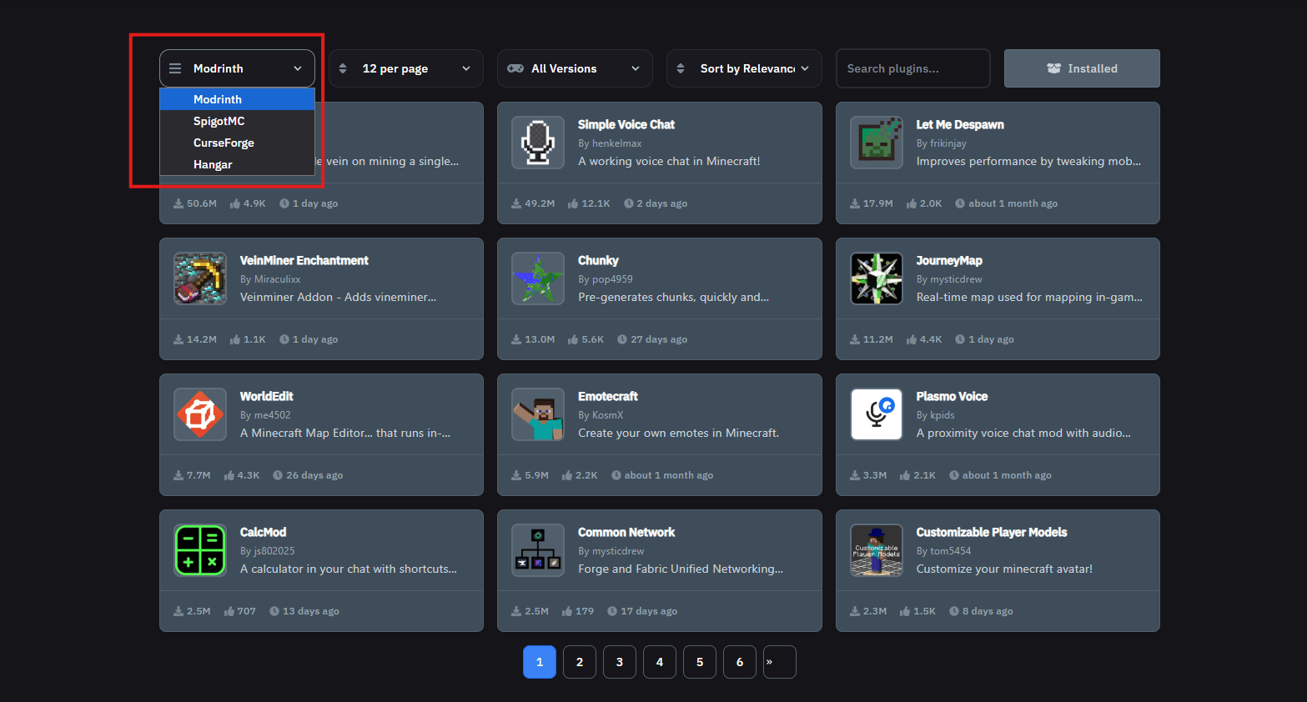This screenshot has height=702, width=1307.
Task: Open the Customizable Player Models title
Action: pos(992,532)
